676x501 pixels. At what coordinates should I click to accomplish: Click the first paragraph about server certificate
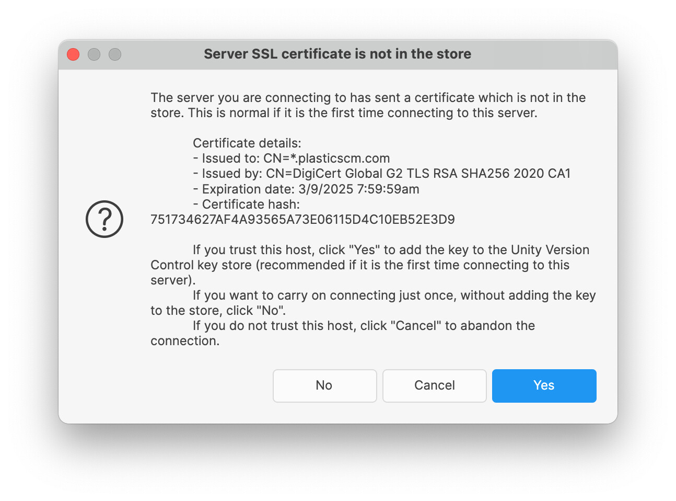(368, 105)
